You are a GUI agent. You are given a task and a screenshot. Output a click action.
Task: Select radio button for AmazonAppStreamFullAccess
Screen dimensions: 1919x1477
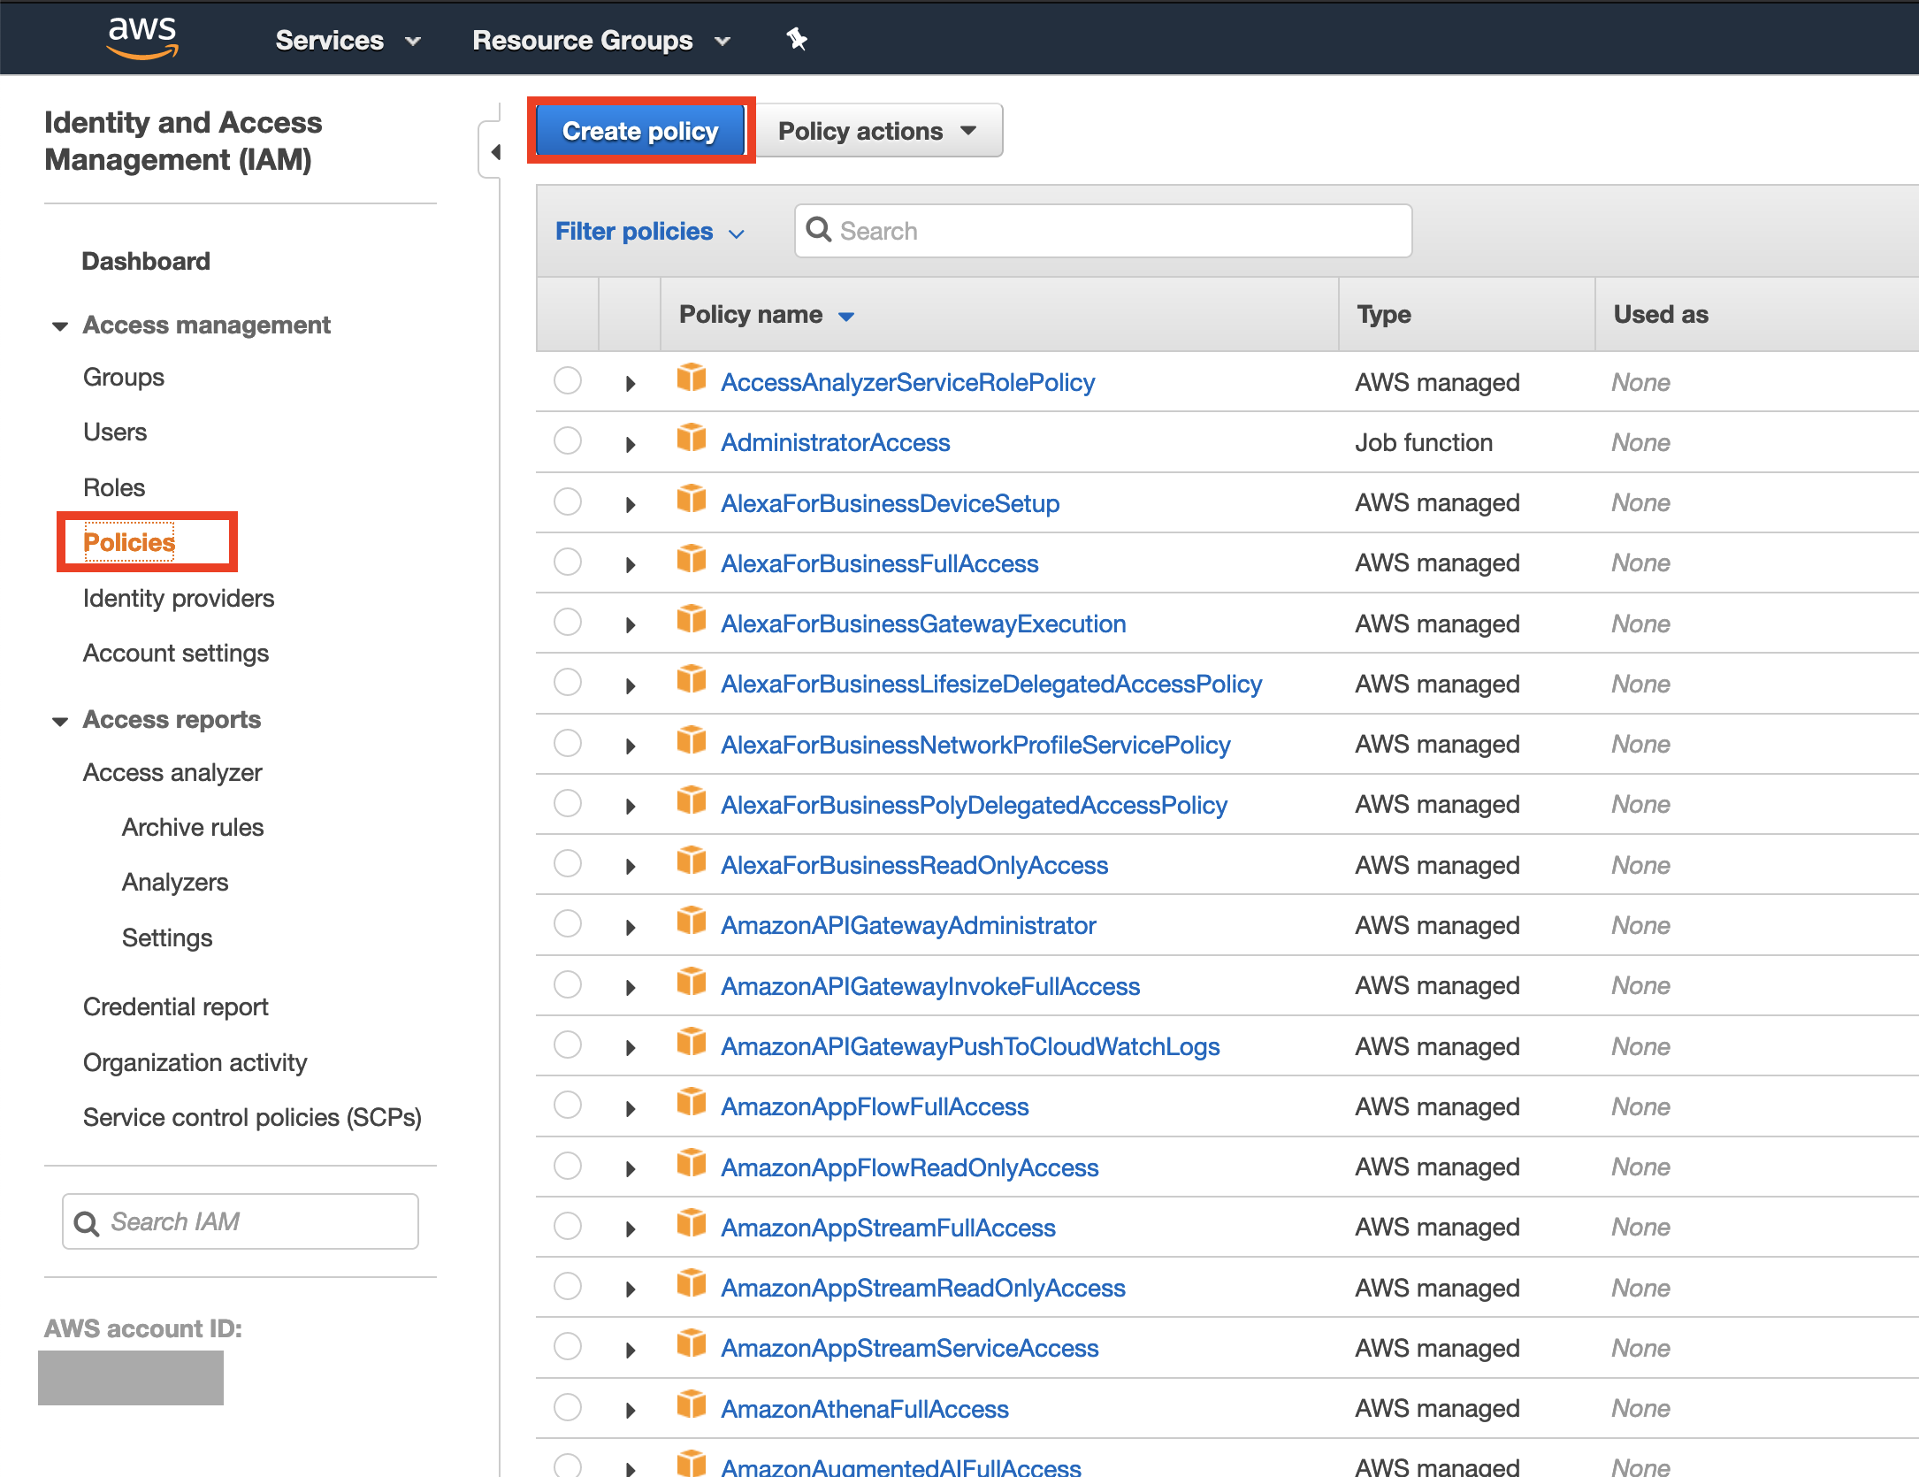click(568, 1227)
